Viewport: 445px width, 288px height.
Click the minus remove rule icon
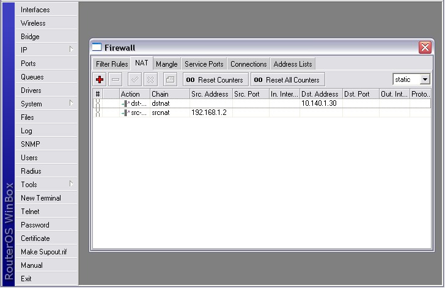coord(116,79)
